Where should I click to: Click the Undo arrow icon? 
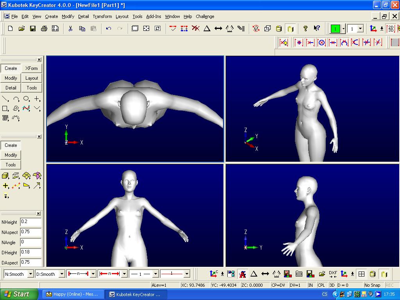click(x=109, y=29)
